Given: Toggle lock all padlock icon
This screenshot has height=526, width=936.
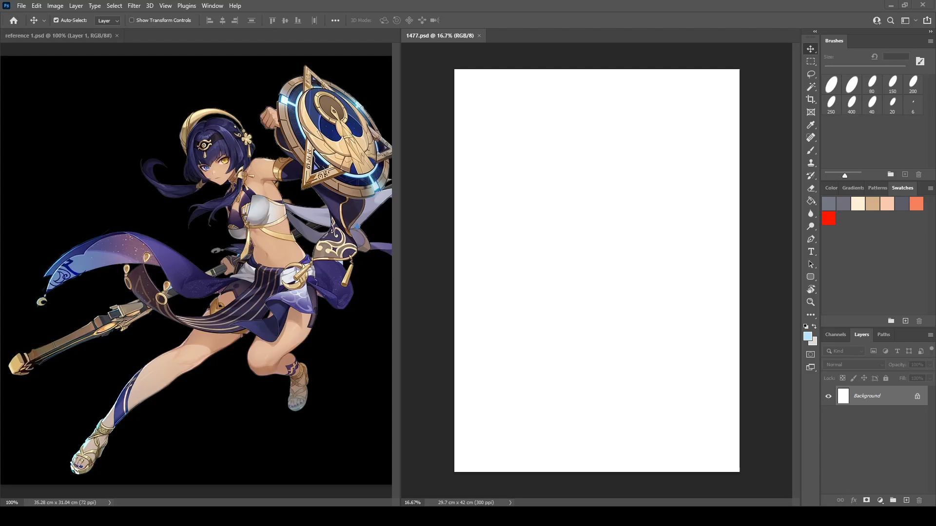Looking at the screenshot, I should [886, 378].
